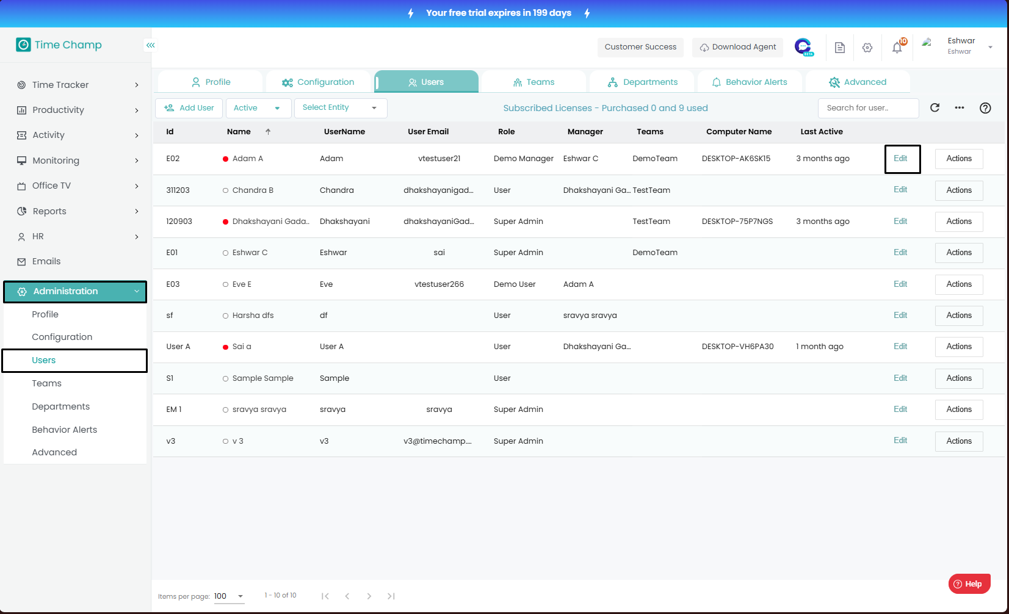
Task: Click the document icon in top bar
Action: 840,48
